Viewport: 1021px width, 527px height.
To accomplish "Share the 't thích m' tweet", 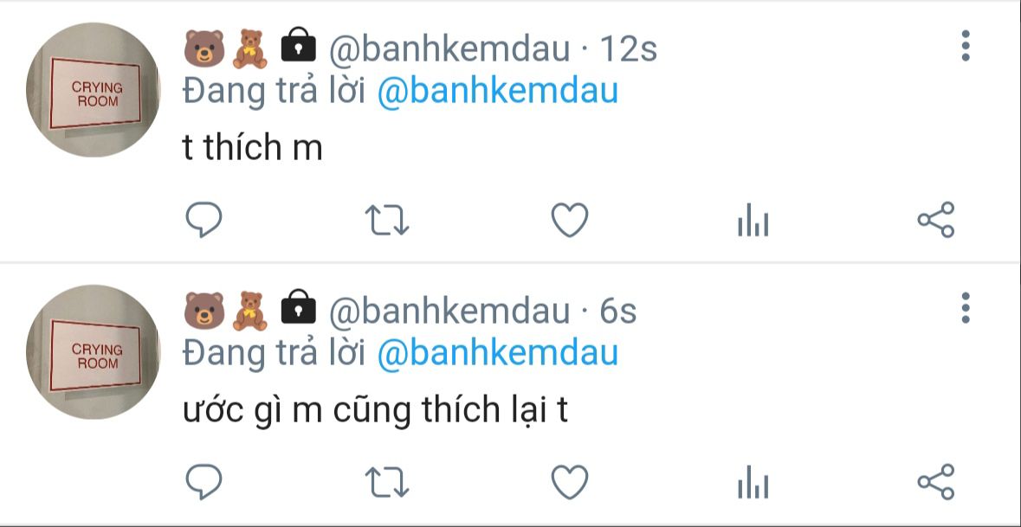I will [x=935, y=219].
